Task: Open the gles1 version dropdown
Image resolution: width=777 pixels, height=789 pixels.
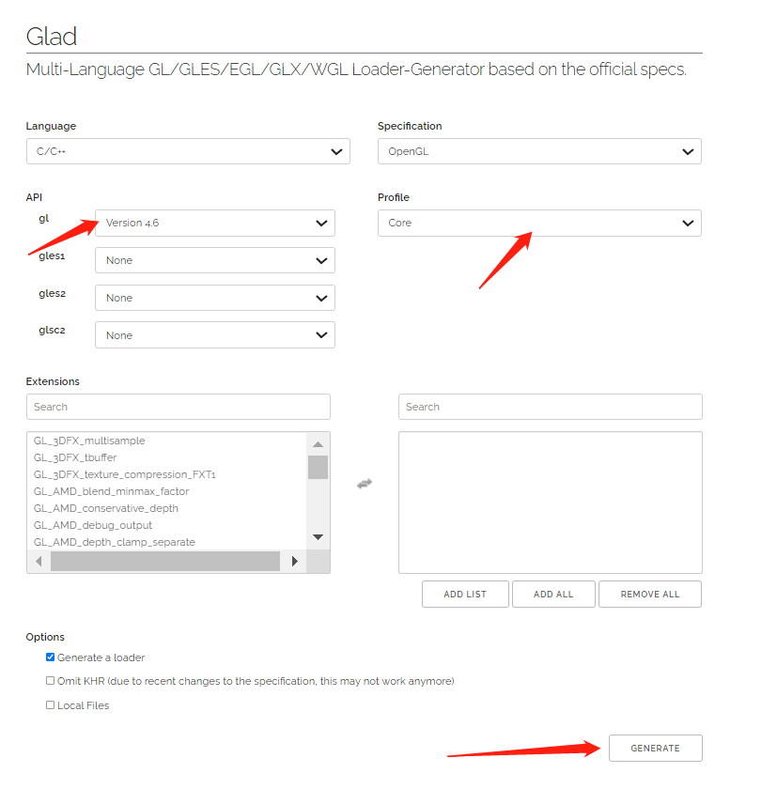Action: (215, 260)
